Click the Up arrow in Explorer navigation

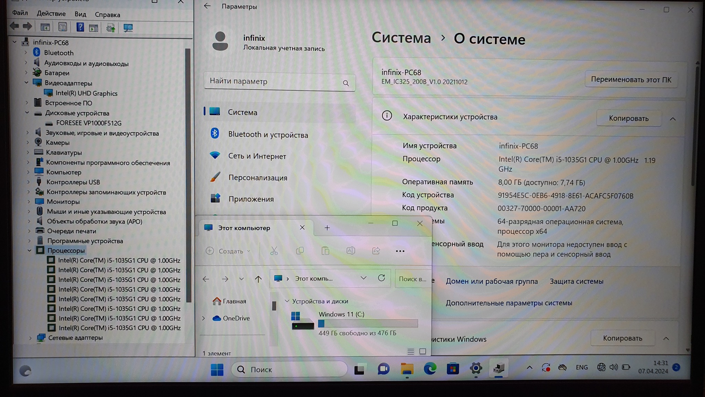(258, 279)
